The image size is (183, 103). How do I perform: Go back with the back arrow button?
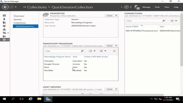pyautogui.click(x=5, y=7)
